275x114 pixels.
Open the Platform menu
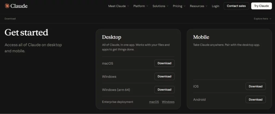141,6
